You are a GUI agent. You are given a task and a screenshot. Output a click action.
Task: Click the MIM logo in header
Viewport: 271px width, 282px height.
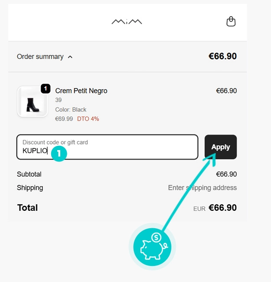click(127, 21)
